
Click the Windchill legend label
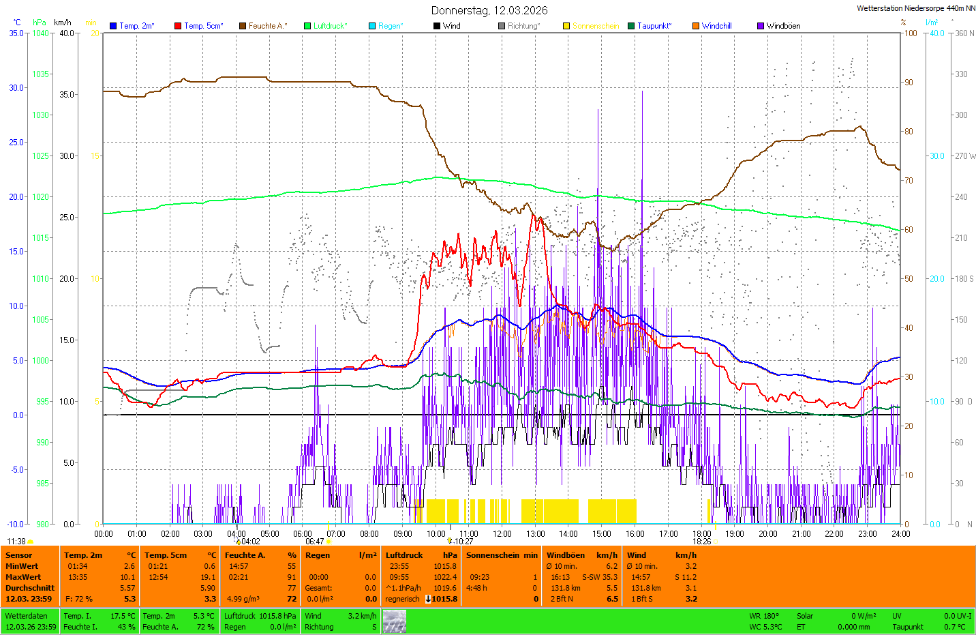point(716,26)
